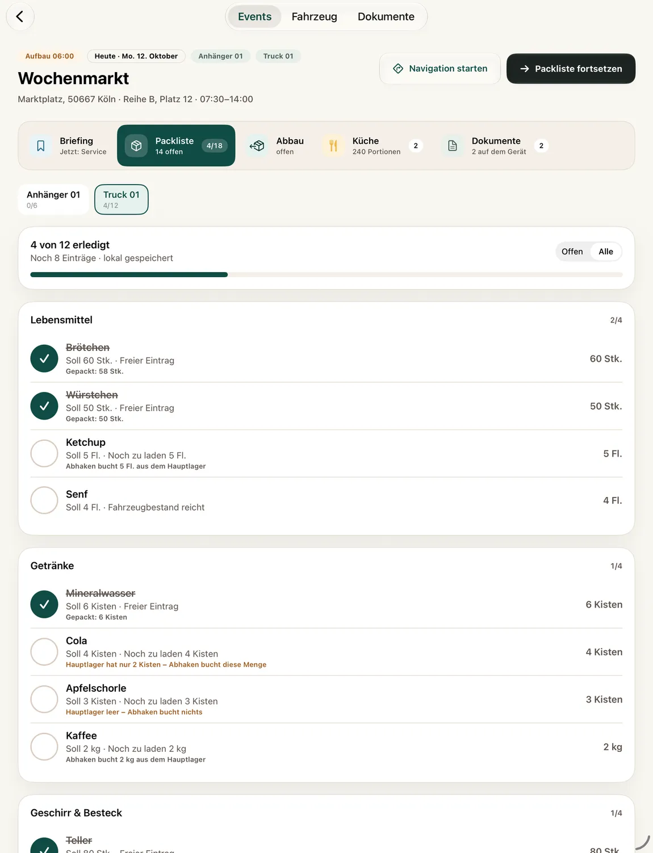Select the Packliste section
The height and width of the screenshot is (853, 653).
pyautogui.click(x=176, y=146)
